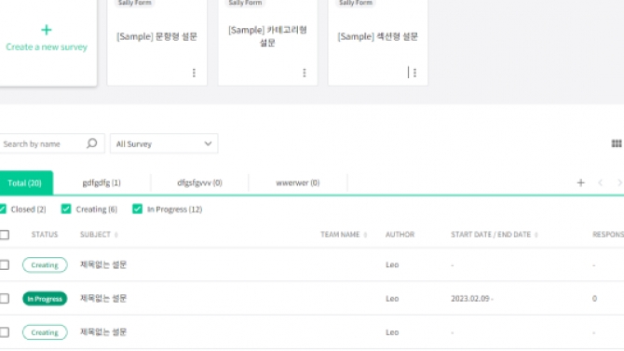Screen dimensions: 624x351
Task: Click the 2023.02.09 start date cell
Action: coord(471,299)
